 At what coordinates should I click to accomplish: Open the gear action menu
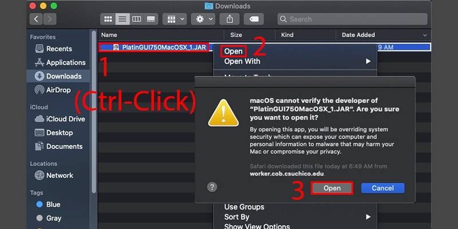coord(203,19)
